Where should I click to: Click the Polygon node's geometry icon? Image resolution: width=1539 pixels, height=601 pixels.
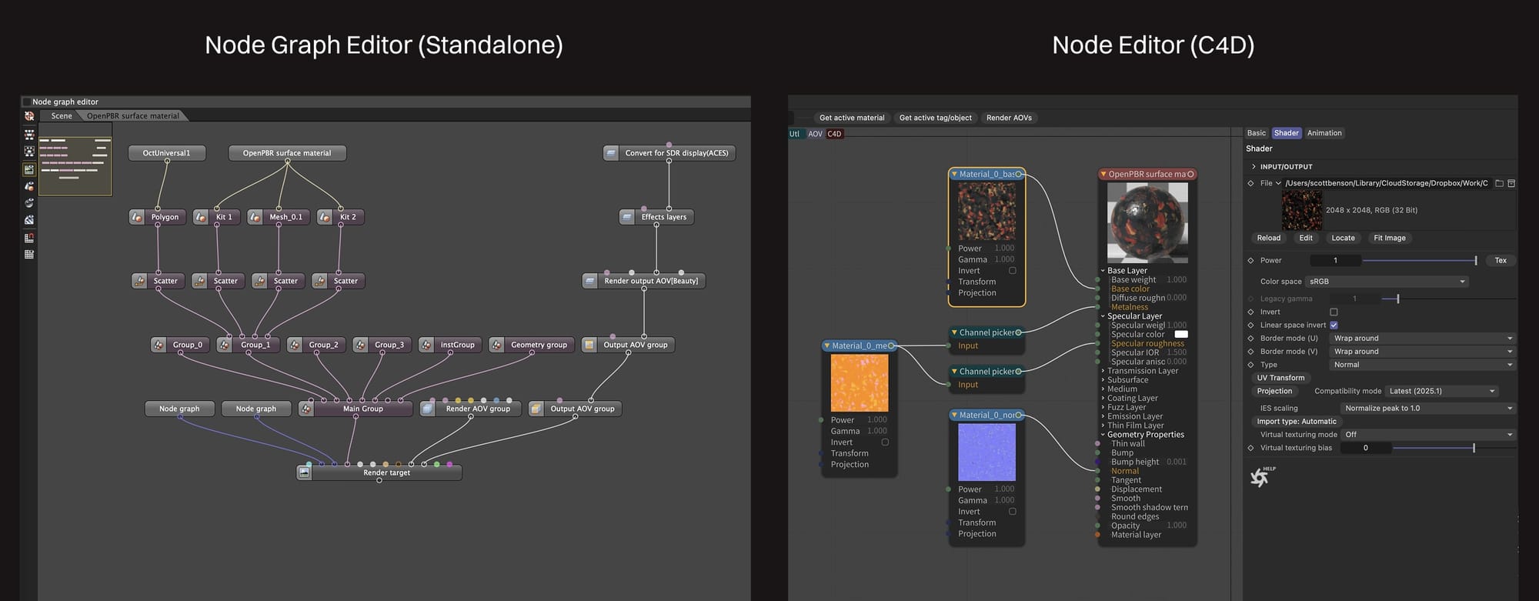point(137,217)
